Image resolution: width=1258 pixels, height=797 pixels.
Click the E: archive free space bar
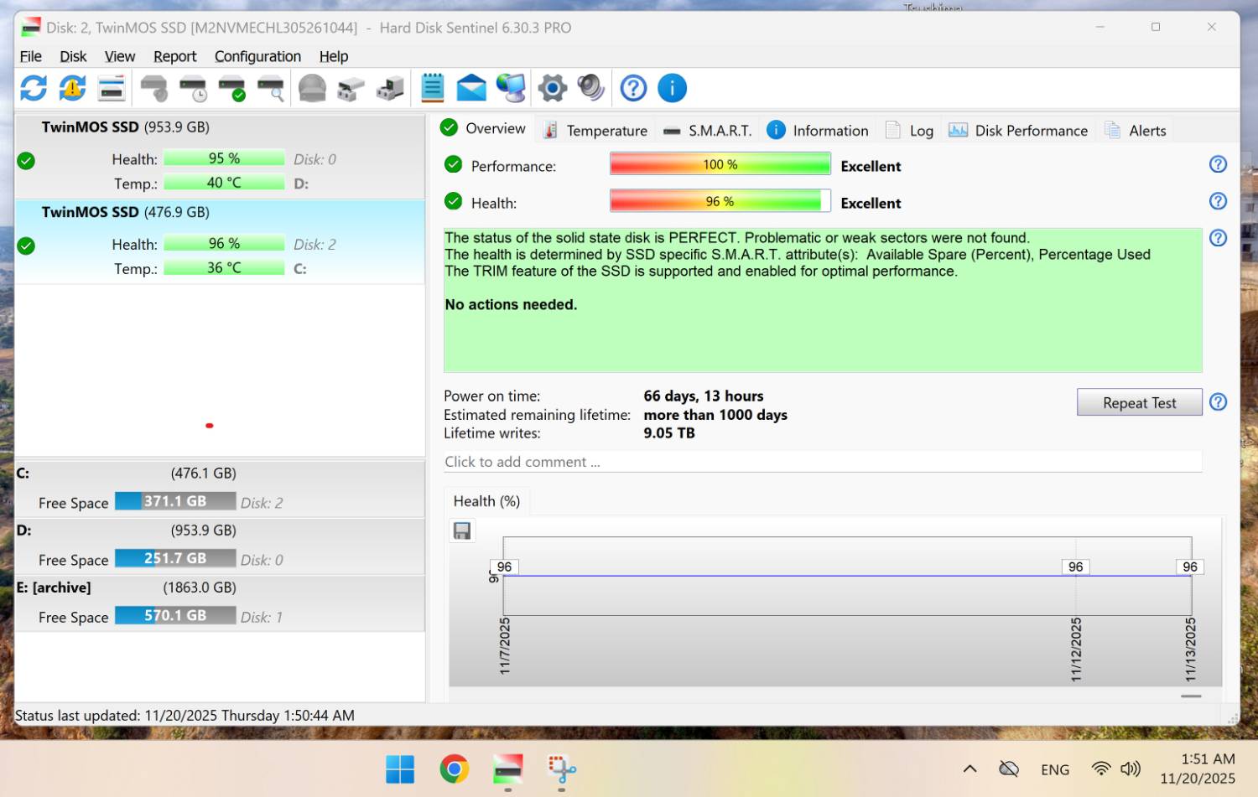[x=175, y=616]
